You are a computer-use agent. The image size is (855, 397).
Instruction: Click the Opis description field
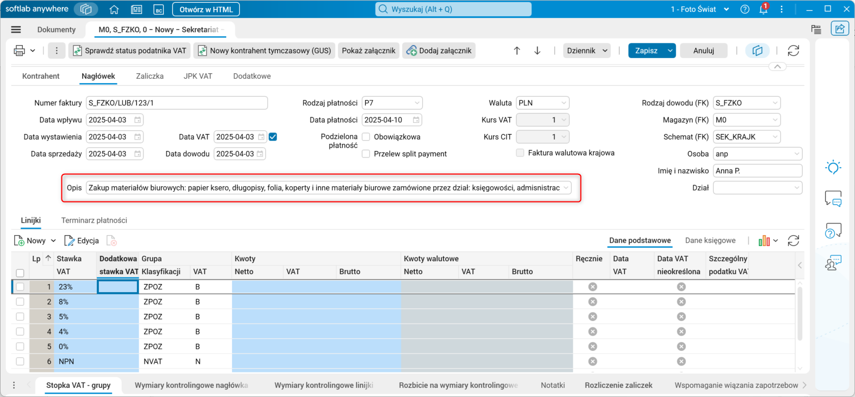pyautogui.click(x=329, y=188)
